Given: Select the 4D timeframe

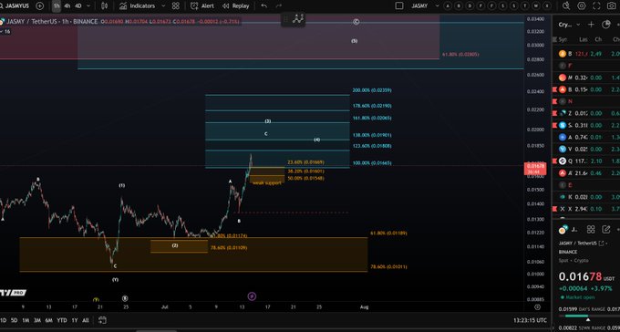Looking at the screenshot, I should tap(78, 6).
